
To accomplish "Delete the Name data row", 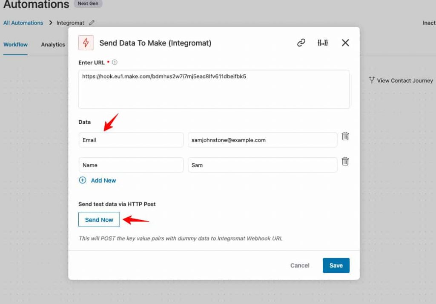I will pos(345,161).
